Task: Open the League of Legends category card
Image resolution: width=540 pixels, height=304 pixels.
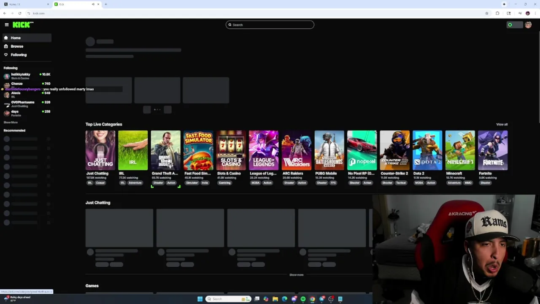Action: pyautogui.click(x=264, y=150)
